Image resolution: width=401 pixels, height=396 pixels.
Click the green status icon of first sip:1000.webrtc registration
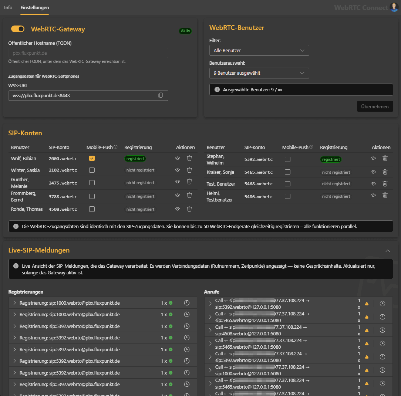pyautogui.click(x=171, y=303)
